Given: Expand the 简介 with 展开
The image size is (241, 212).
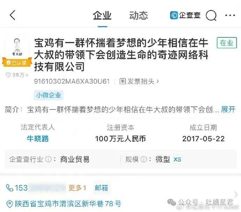Looking at the screenshot, I should 228,109.
